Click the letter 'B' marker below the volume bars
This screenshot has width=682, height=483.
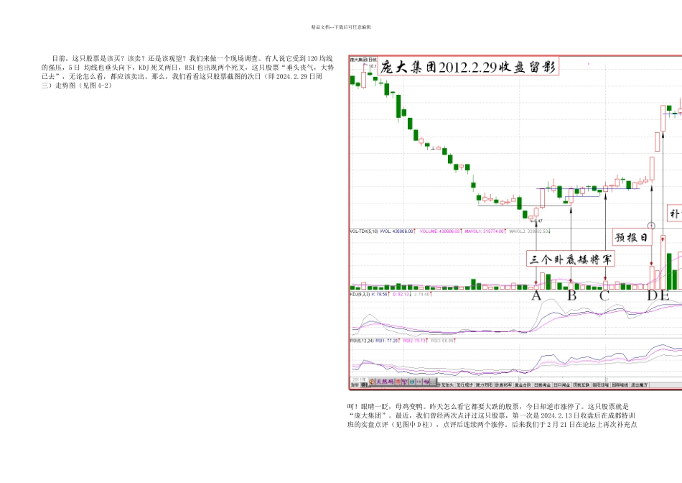571,295
